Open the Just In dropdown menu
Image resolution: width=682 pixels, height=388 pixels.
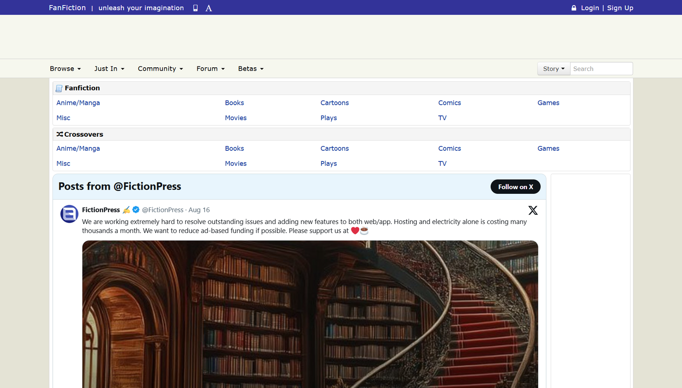pyautogui.click(x=110, y=69)
